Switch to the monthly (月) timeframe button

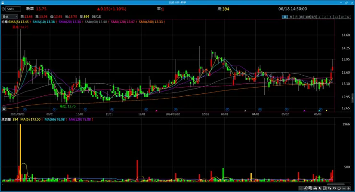pos(296,17)
